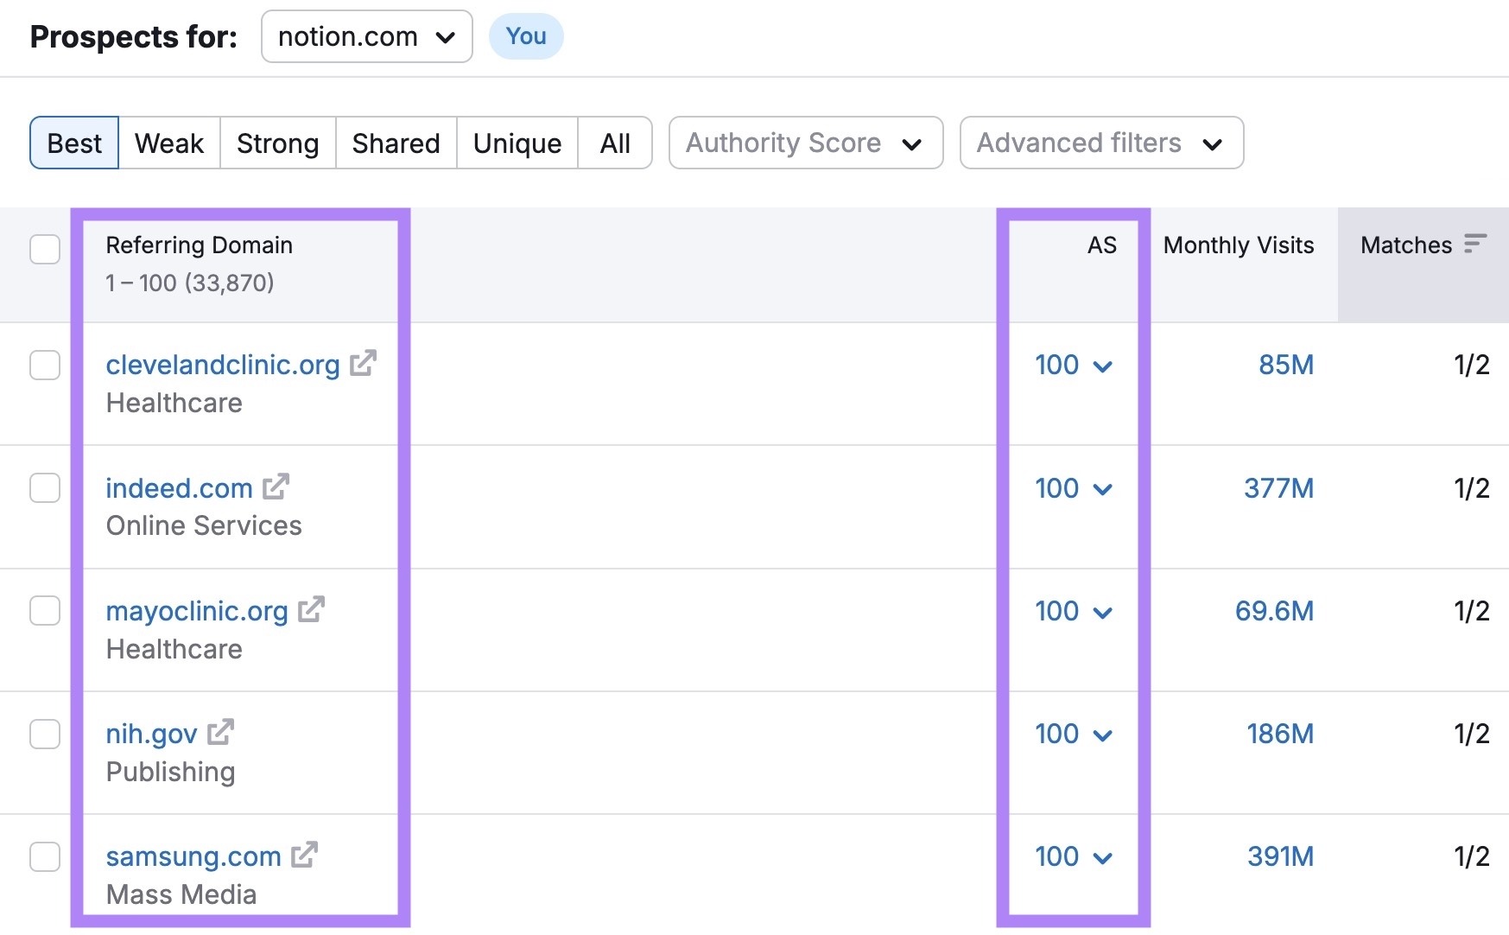Open nih.gov external link icon
This screenshot has height=935, width=1509.
click(220, 732)
